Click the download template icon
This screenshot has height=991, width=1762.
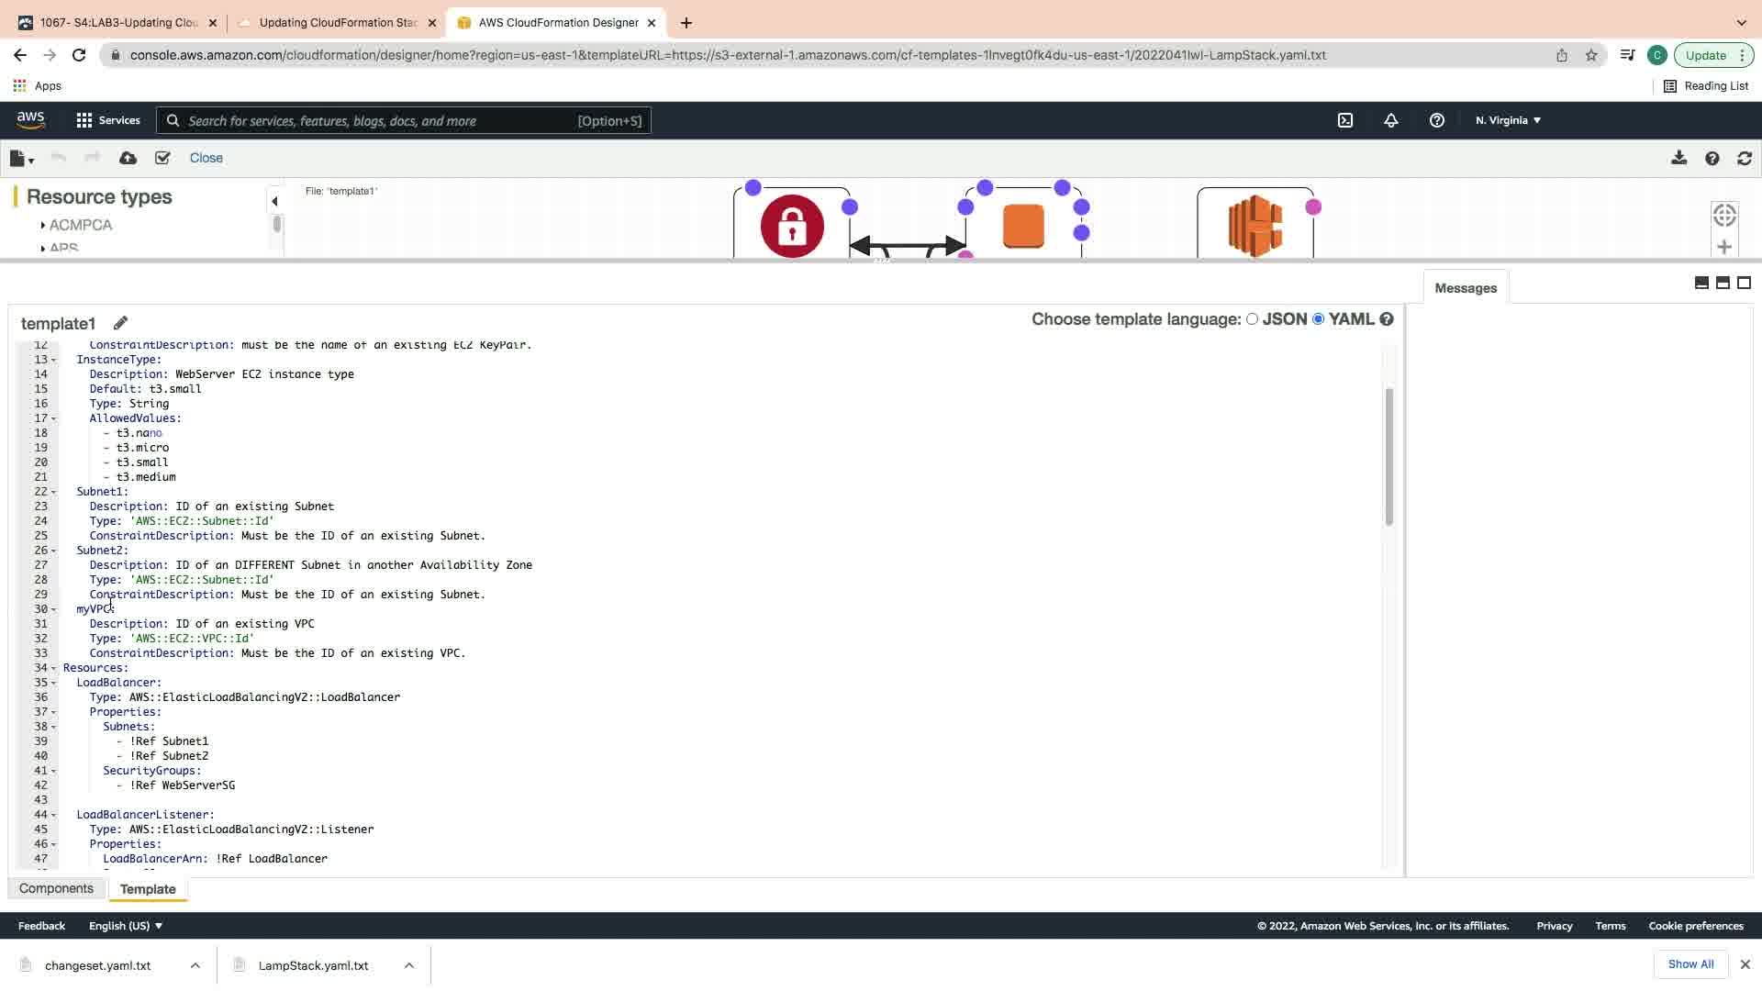1678,158
